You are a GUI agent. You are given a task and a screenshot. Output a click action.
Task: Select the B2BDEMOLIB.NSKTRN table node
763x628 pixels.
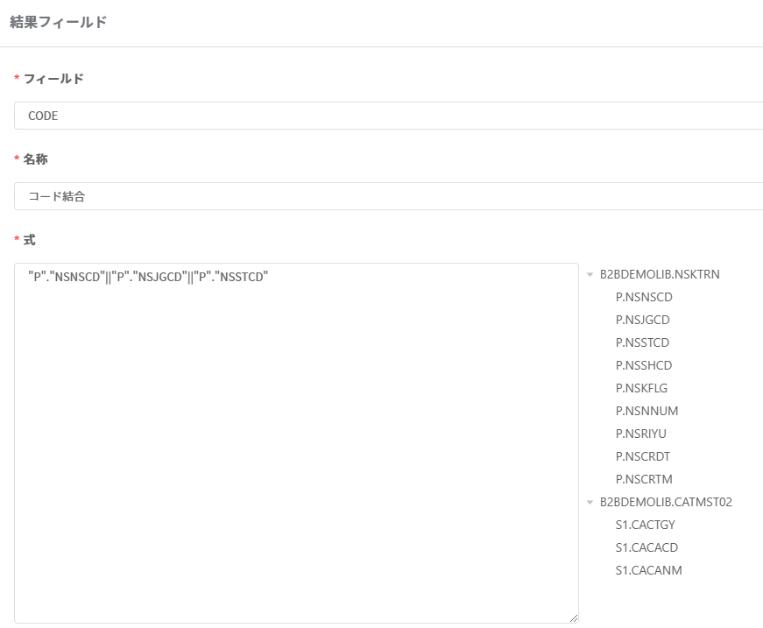[x=660, y=274]
